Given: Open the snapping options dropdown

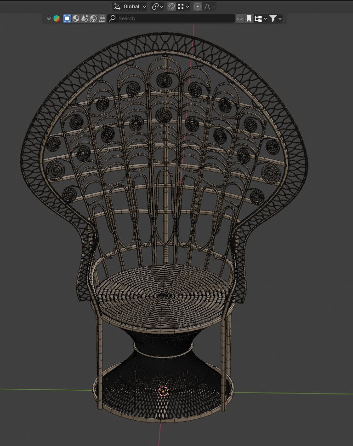Looking at the screenshot, I should coord(183,6).
